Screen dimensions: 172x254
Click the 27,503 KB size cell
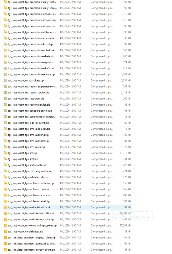[125, 226]
